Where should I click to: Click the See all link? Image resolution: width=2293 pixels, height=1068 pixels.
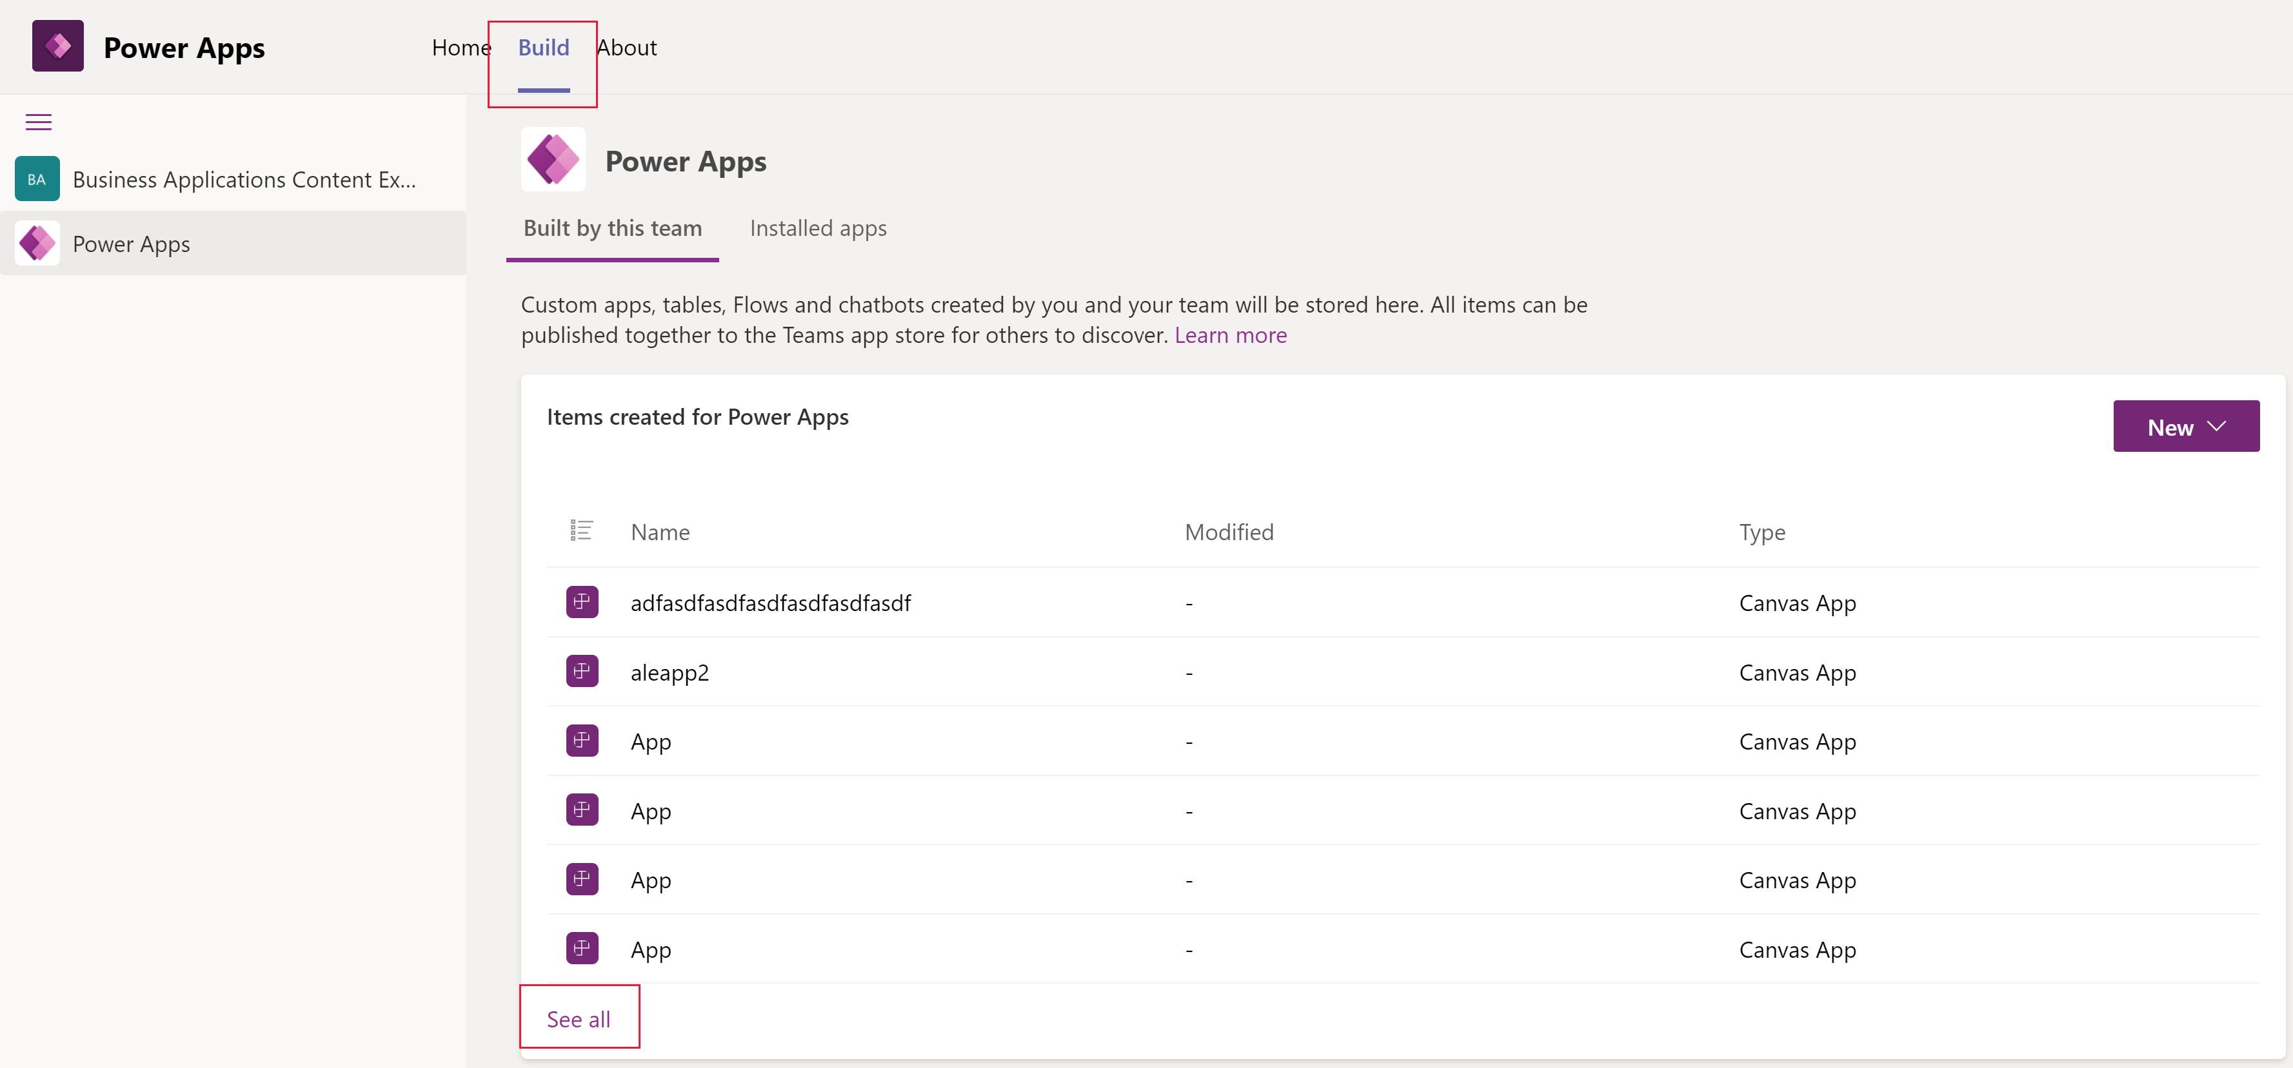pyautogui.click(x=578, y=1018)
